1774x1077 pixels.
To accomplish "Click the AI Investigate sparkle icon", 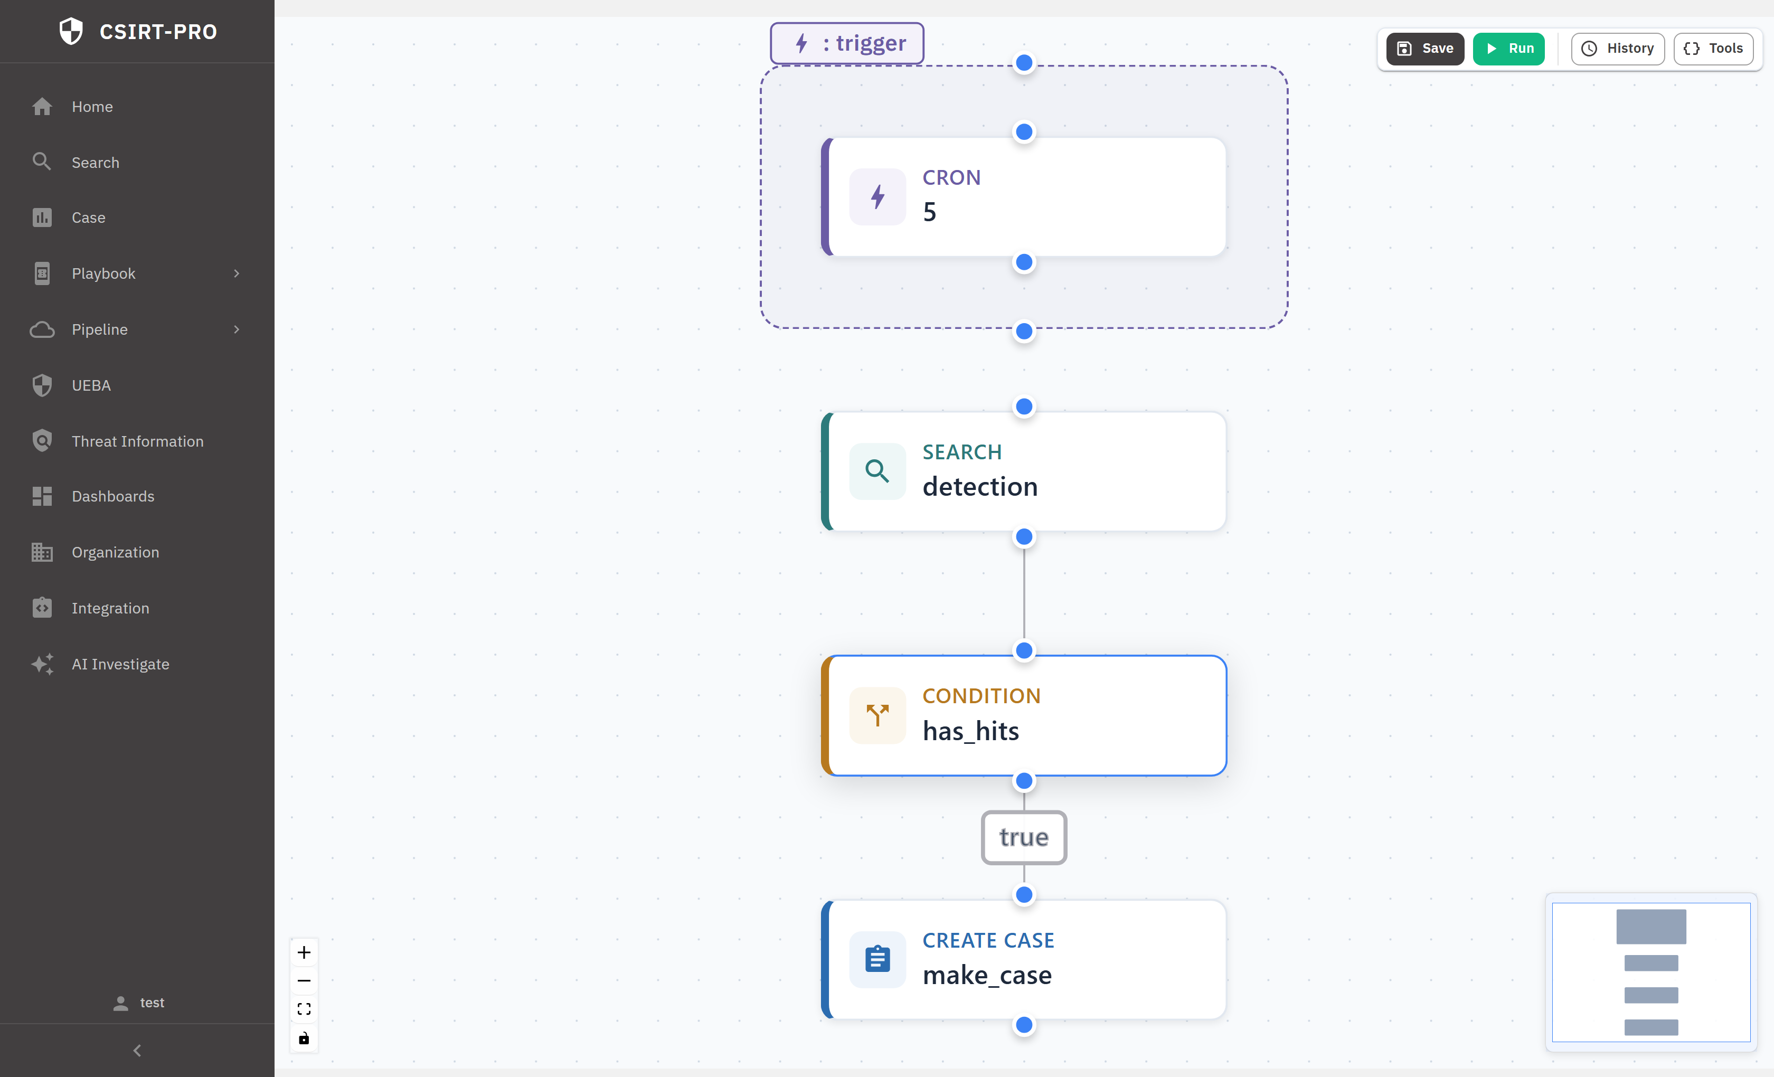I will 42,664.
